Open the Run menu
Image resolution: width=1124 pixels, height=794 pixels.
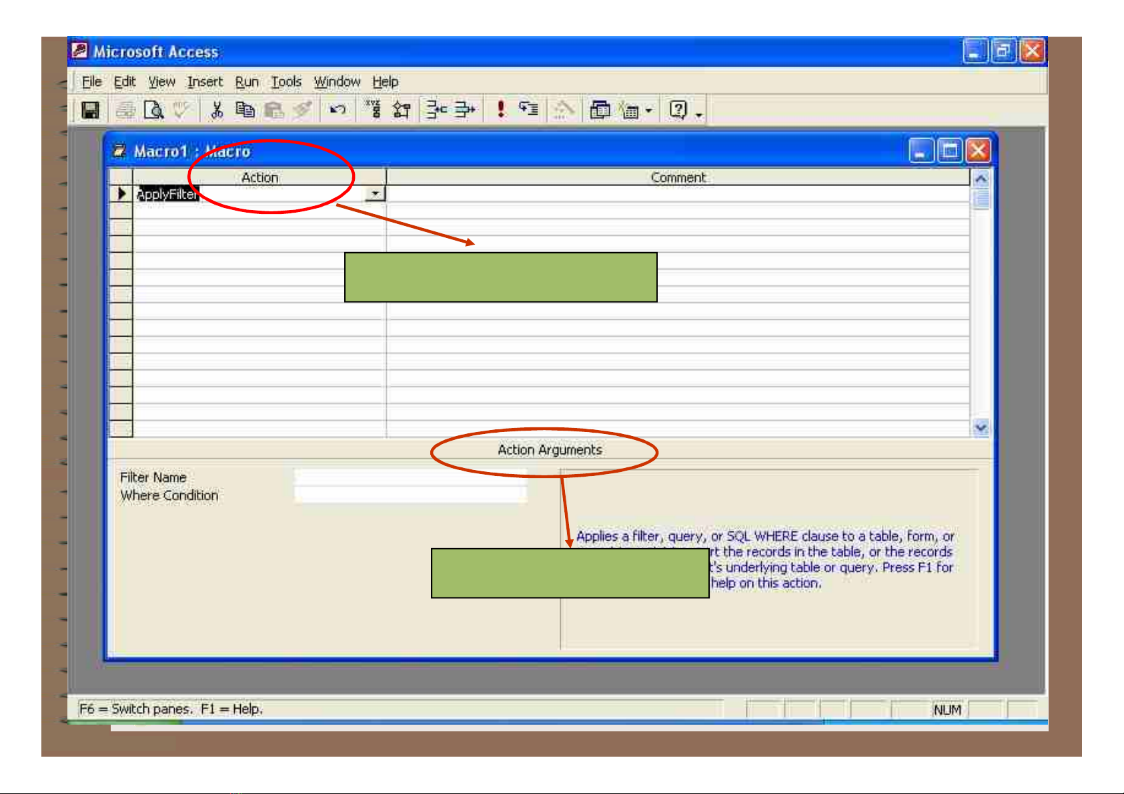(247, 81)
